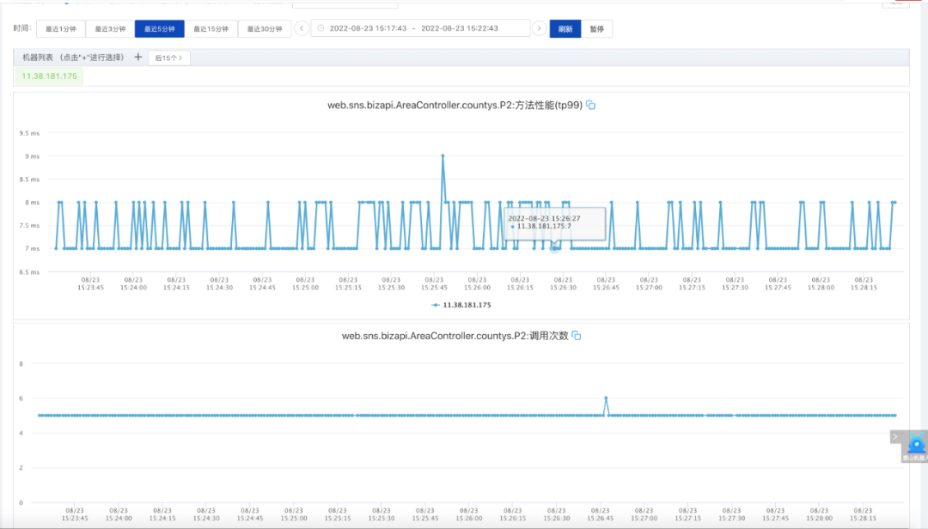
Task: Select 最近3分钟 time range
Action: pos(110,29)
